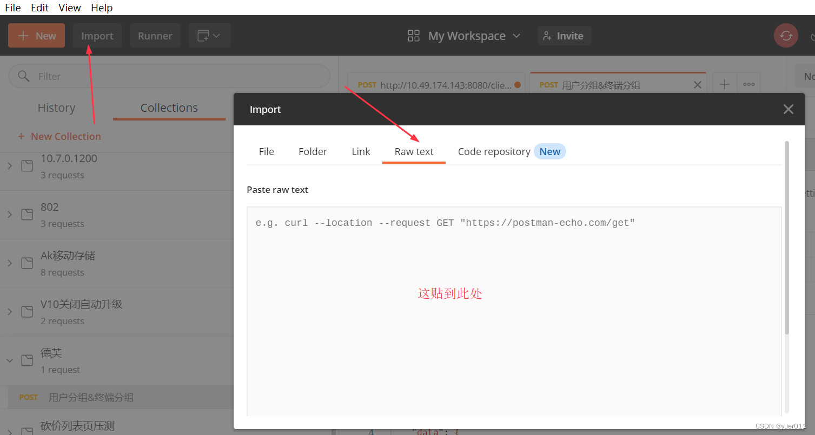Focus the Filter search field
The height and width of the screenshot is (435, 815).
(x=169, y=76)
